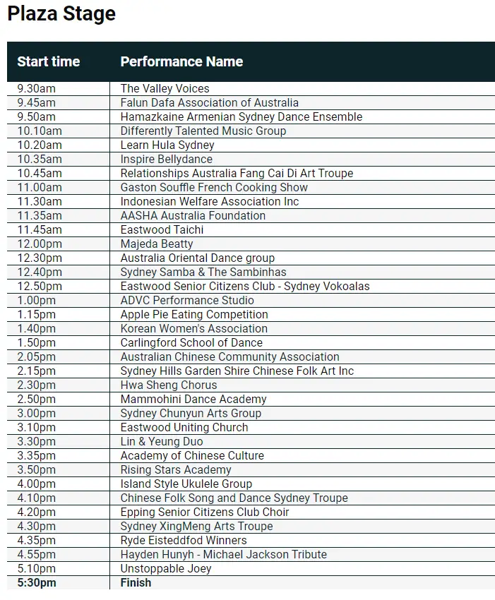Select the 11.00am start time
The height and width of the screenshot is (600, 495).
40,188
